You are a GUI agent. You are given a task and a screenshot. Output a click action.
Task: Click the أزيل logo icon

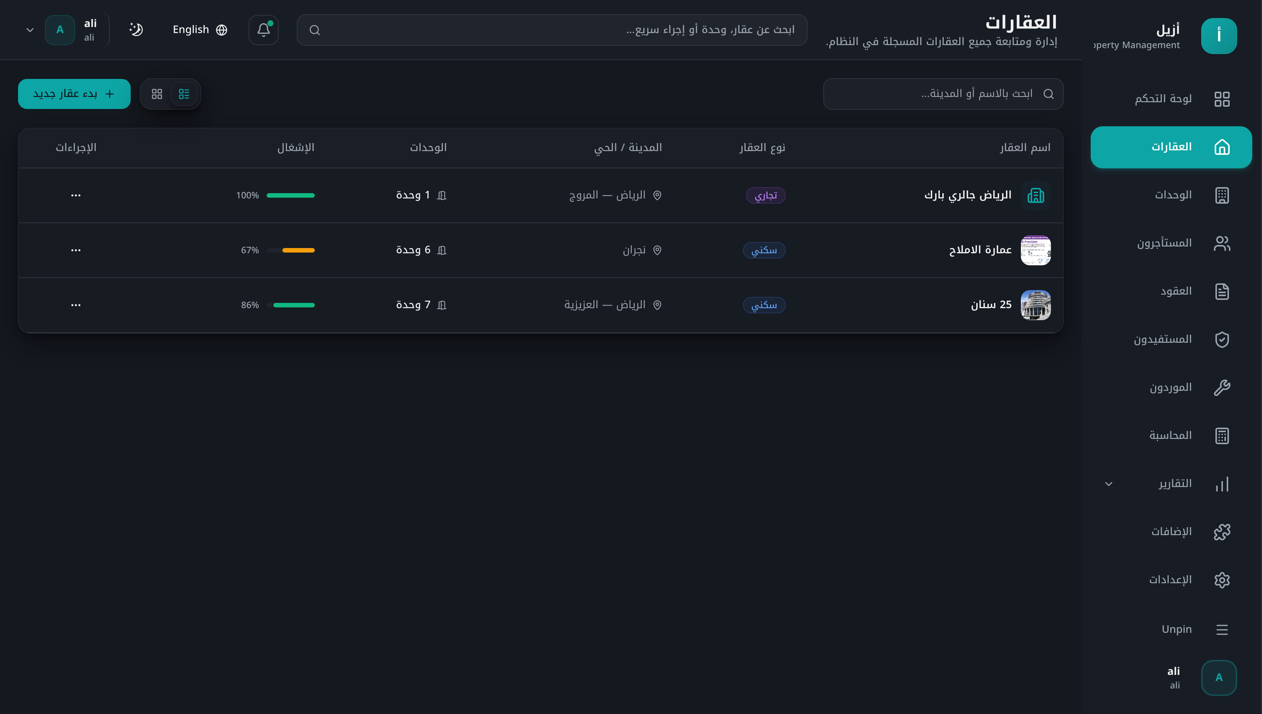tap(1218, 36)
